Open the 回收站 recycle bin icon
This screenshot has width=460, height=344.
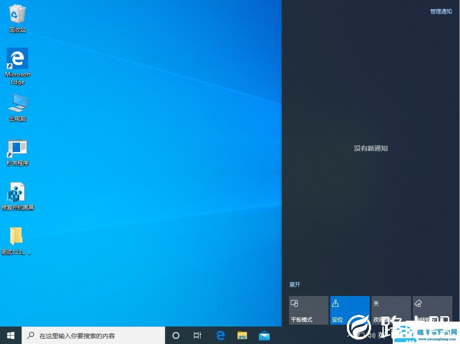pyautogui.click(x=18, y=18)
